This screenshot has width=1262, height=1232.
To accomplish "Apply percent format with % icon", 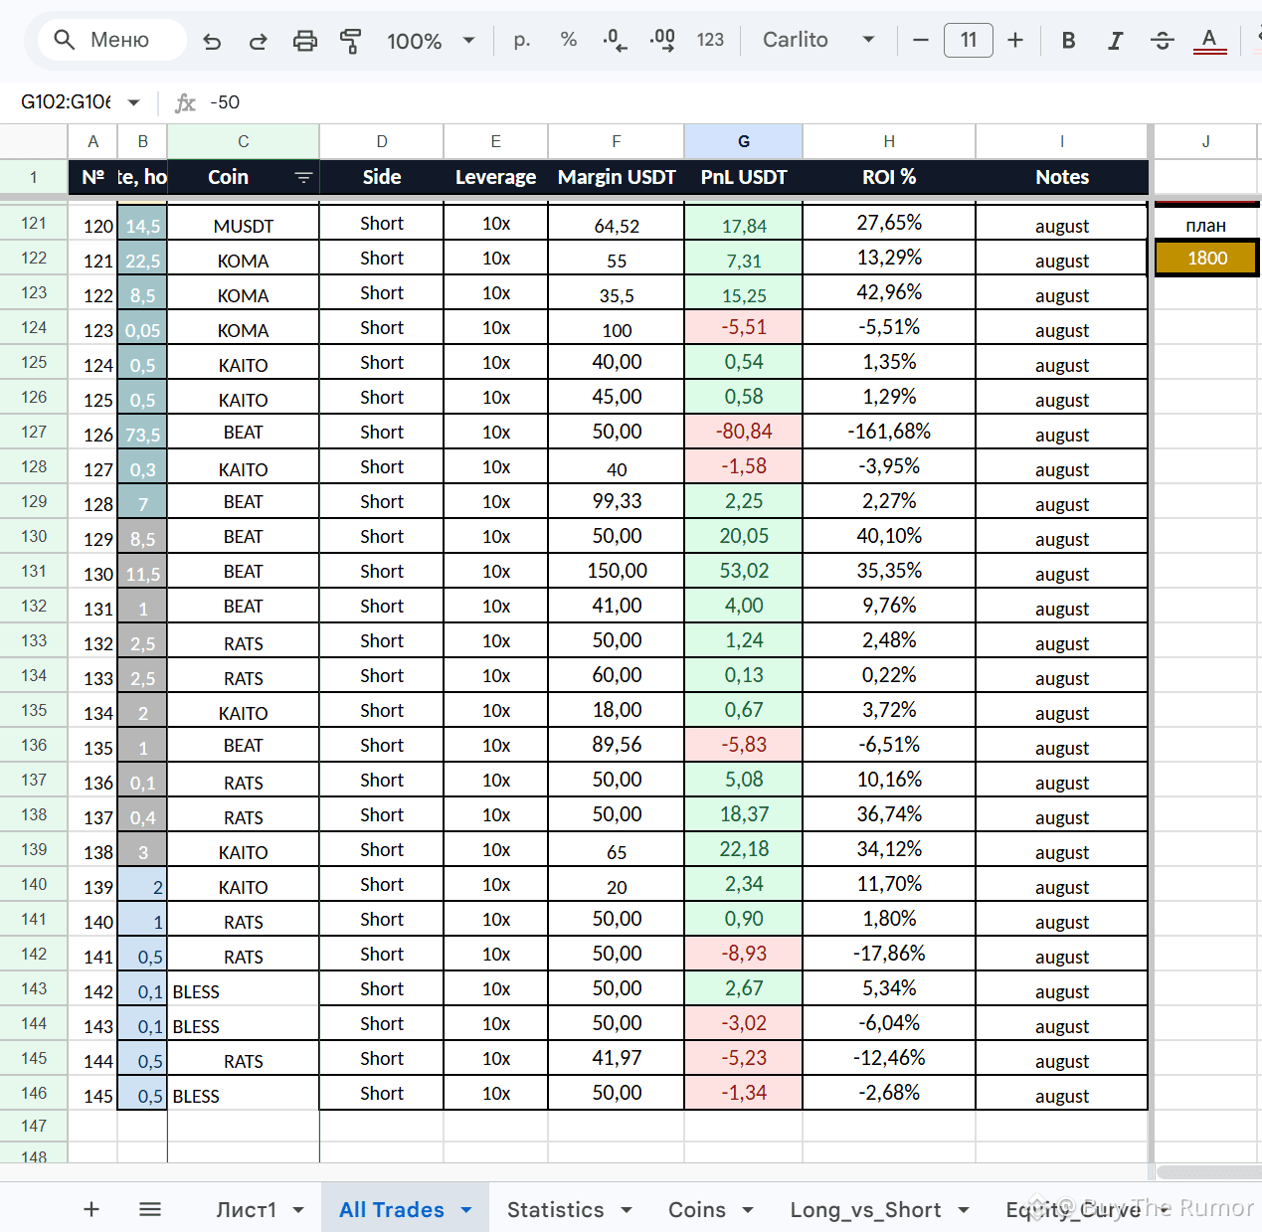I will [569, 40].
